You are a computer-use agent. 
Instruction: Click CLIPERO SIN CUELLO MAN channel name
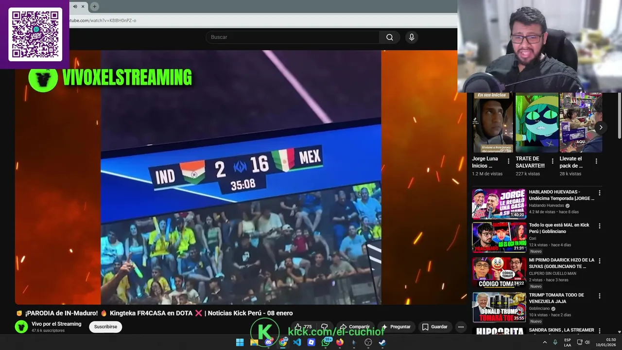(553, 274)
